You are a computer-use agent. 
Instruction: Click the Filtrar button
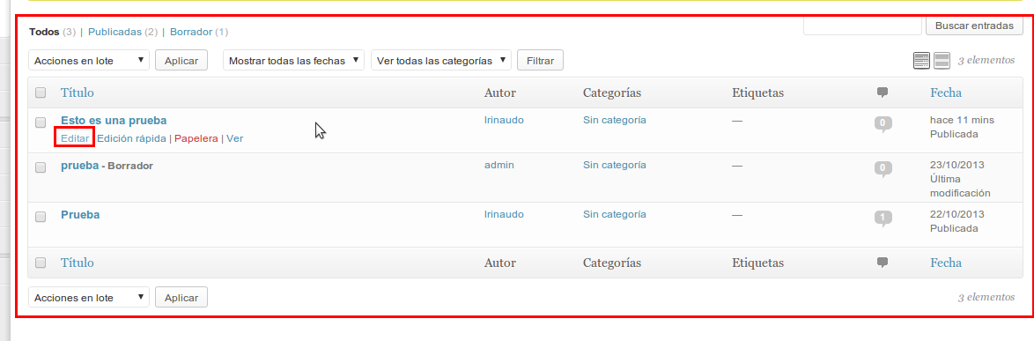point(540,60)
